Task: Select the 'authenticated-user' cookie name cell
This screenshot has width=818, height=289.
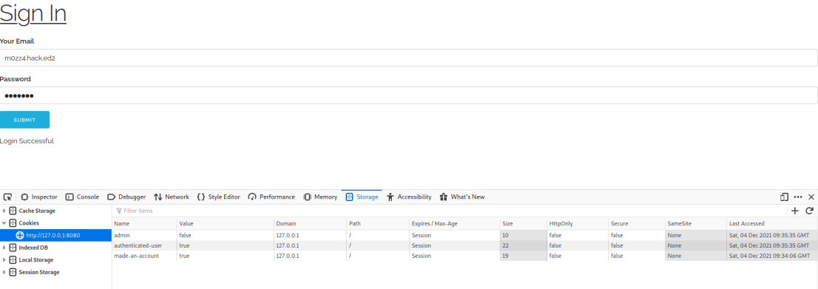Action: click(x=144, y=245)
